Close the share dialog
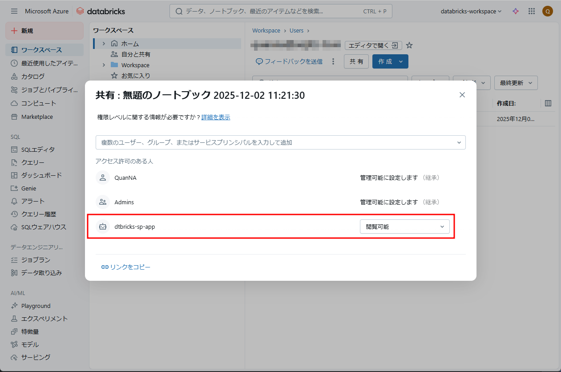This screenshot has width=561, height=372. pos(462,95)
